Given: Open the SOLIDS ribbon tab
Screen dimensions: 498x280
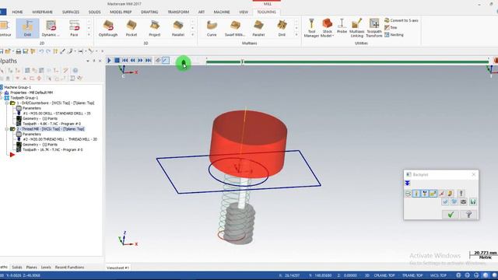Looking at the screenshot, I should pos(94,12).
